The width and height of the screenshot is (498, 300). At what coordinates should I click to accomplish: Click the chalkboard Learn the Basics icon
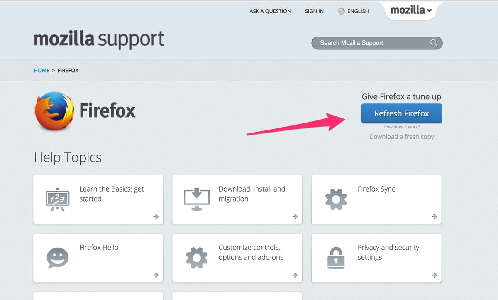[57, 199]
